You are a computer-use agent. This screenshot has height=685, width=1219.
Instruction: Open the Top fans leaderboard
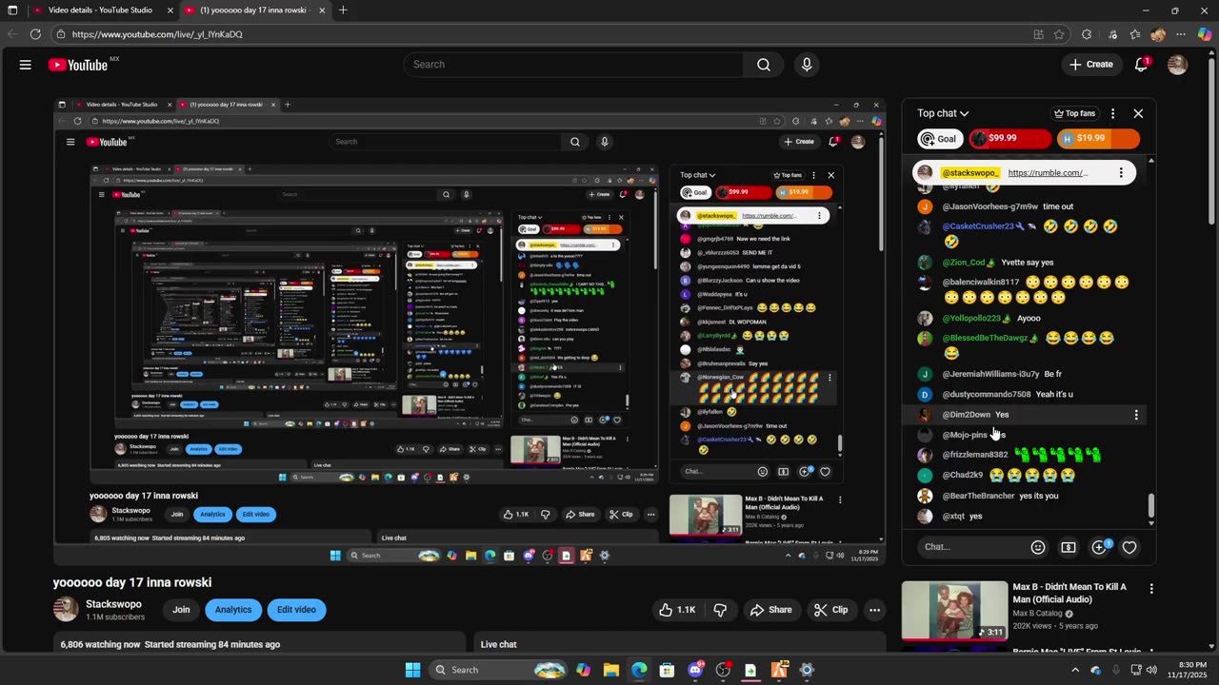click(1074, 113)
